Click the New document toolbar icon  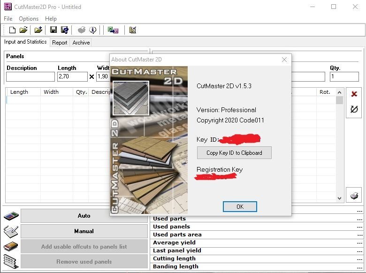point(12,30)
